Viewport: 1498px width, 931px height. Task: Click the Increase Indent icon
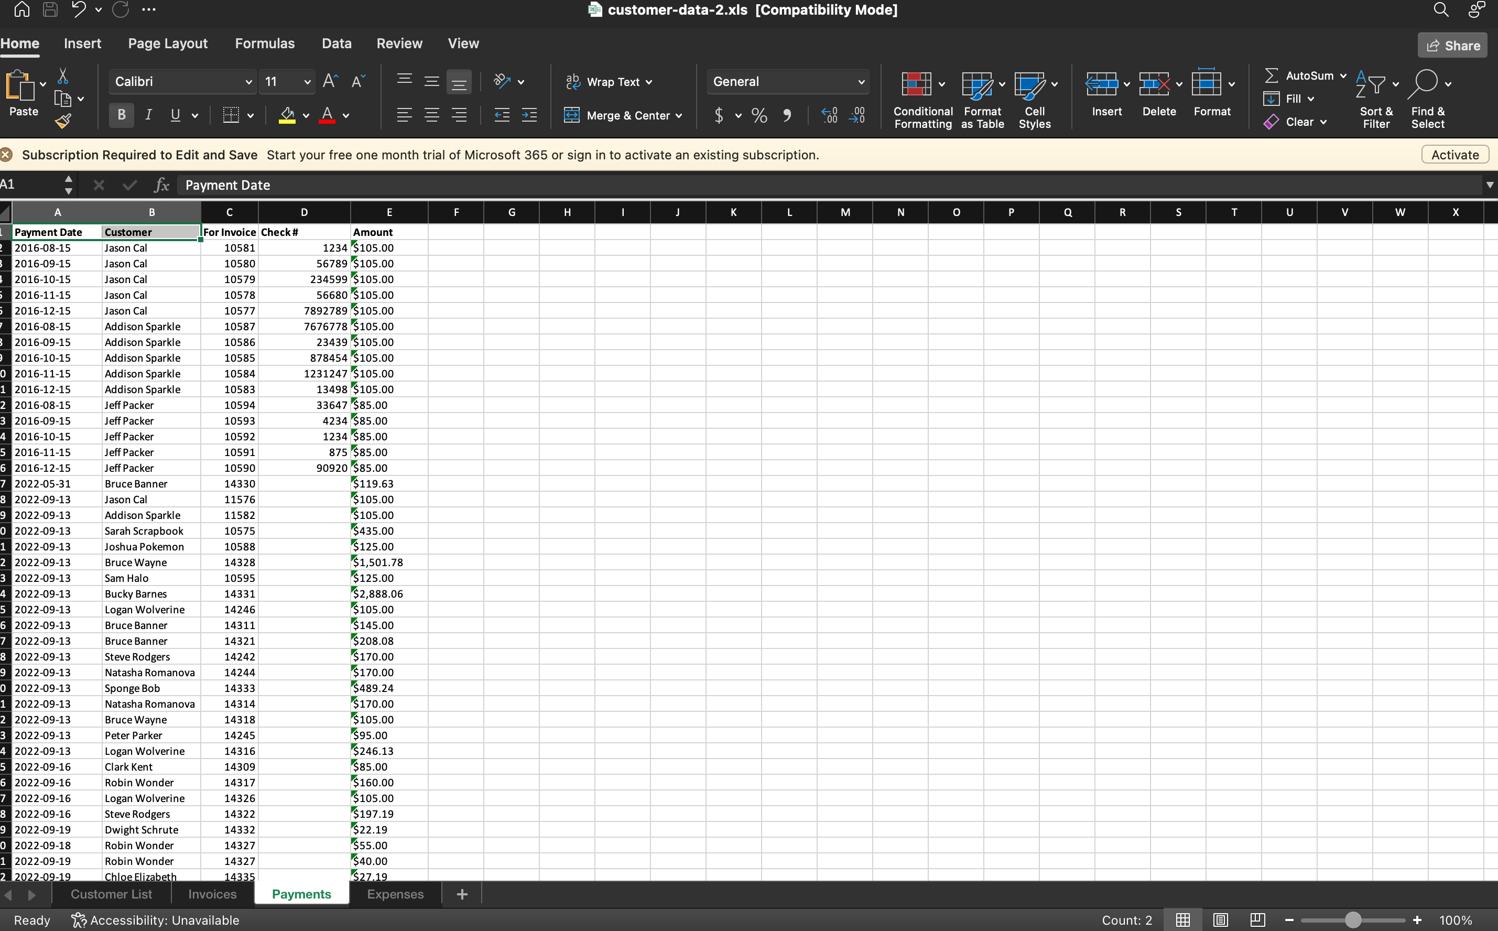[529, 115]
